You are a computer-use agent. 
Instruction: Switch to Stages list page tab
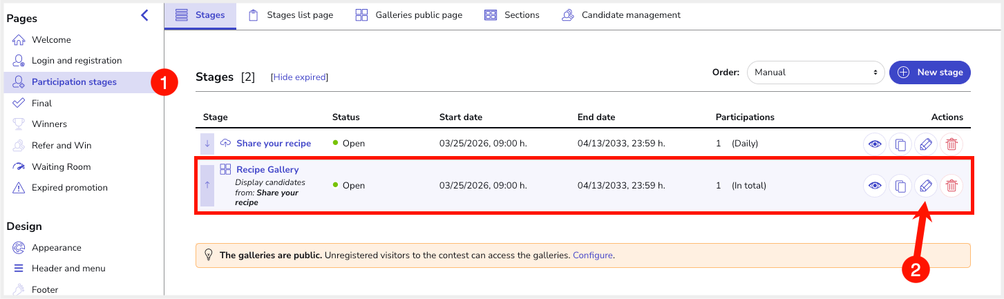pyautogui.click(x=290, y=15)
